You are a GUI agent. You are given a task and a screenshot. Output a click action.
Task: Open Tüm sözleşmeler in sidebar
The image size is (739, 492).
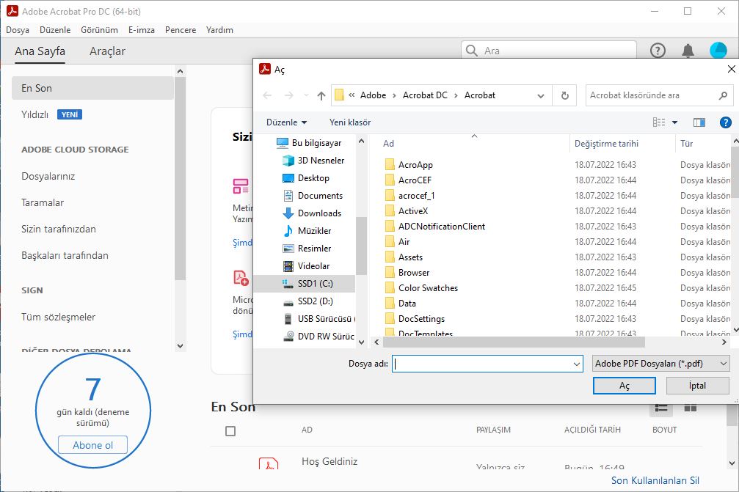coord(59,317)
